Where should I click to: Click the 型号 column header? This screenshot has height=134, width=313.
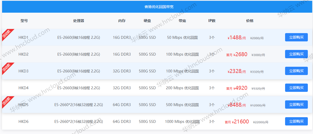24,21
